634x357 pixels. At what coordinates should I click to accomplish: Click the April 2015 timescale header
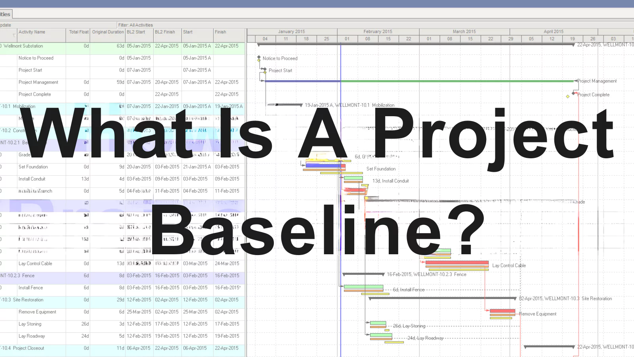coord(554,32)
